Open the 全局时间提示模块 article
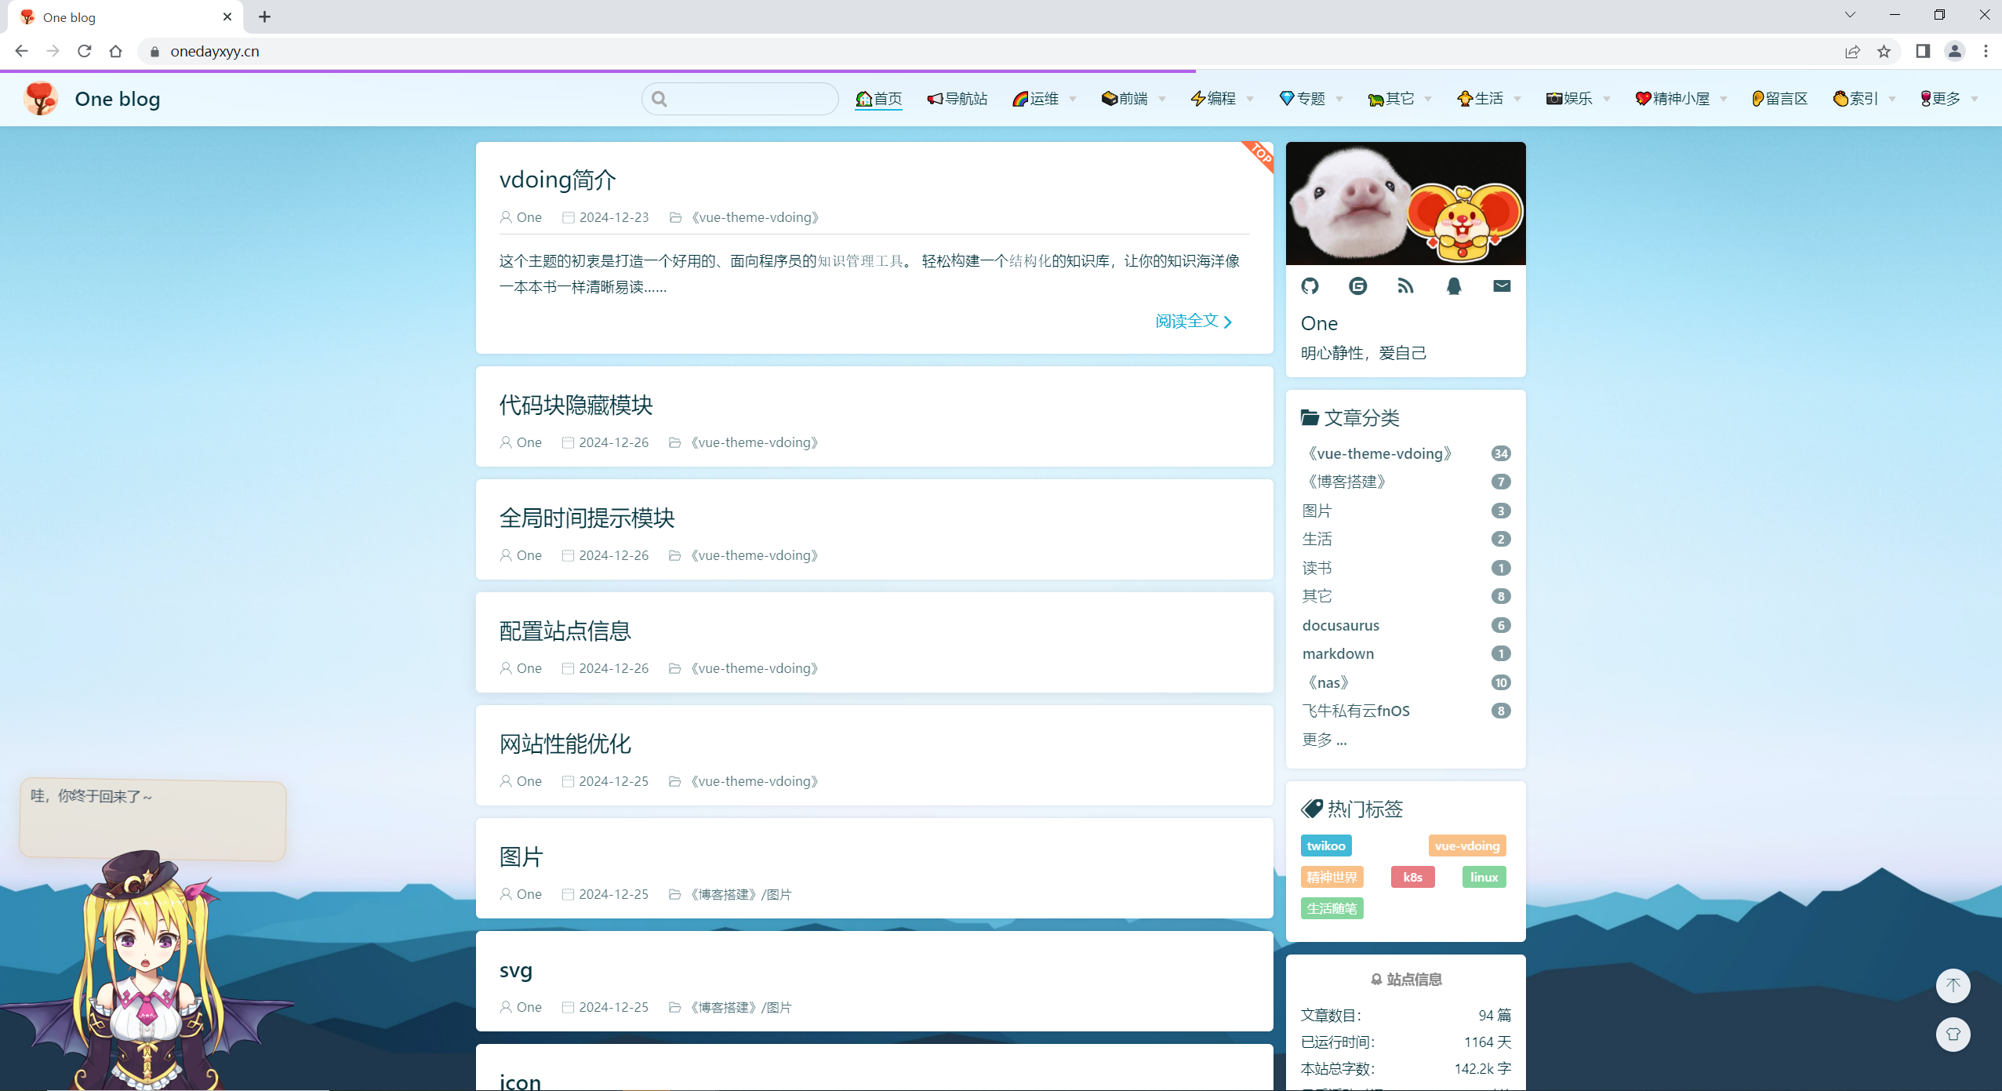The image size is (2002, 1091). click(587, 518)
